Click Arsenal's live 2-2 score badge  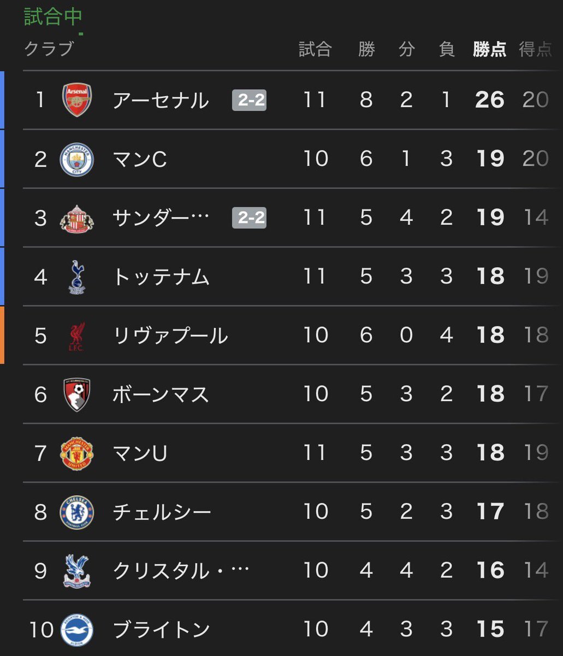tap(250, 101)
